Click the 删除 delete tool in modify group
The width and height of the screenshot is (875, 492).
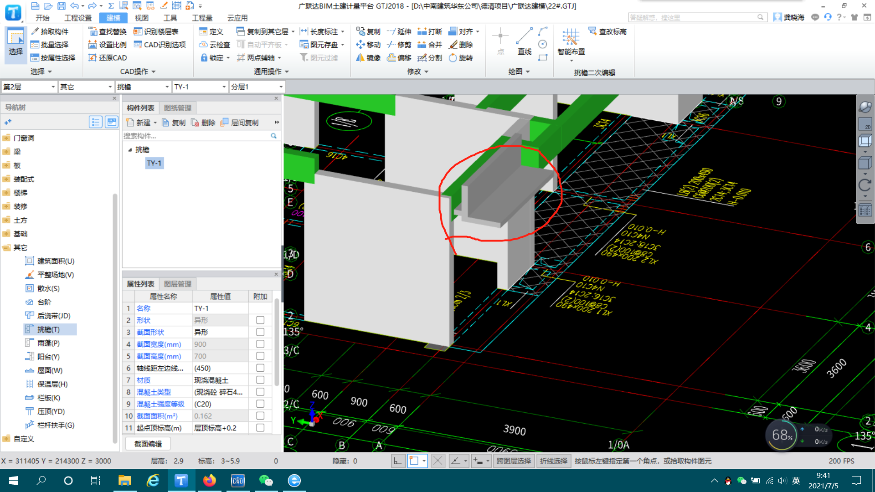461,45
